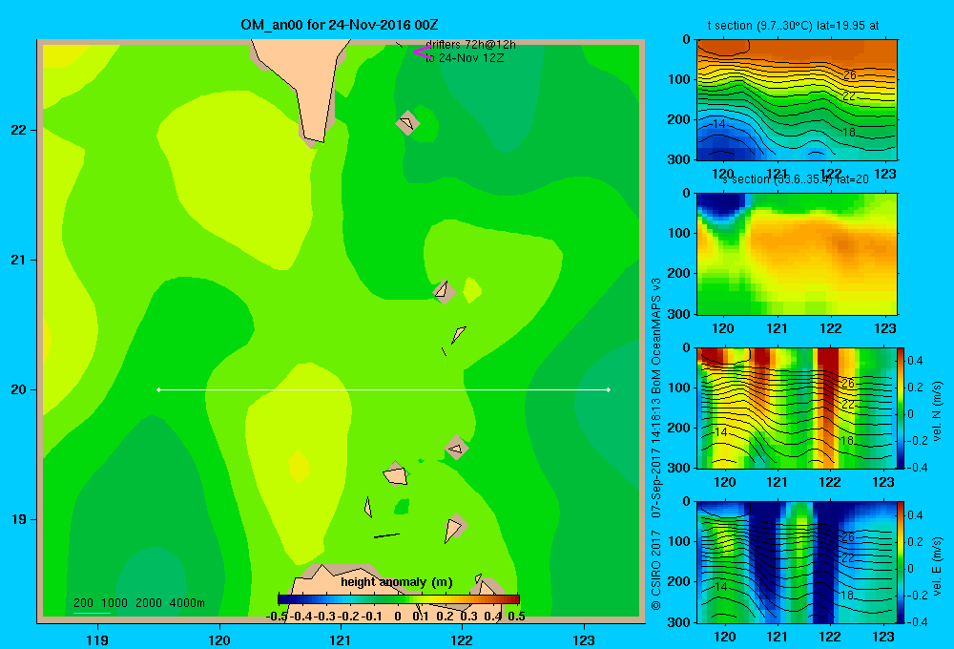The height and width of the screenshot is (649, 954).
Task: Click latitude label 21 on the main map
Action: click(19, 260)
